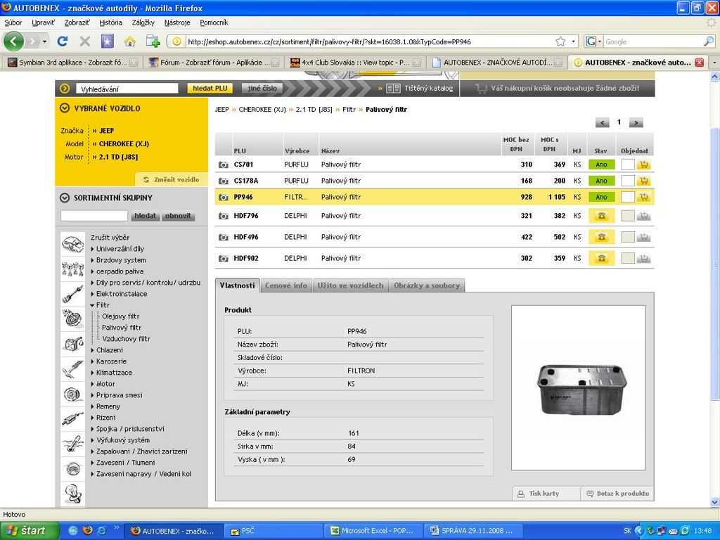The height and width of the screenshot is (540, 720).
Task: Switch to Užito ve vozidlech tab
Action: (350, 285)
